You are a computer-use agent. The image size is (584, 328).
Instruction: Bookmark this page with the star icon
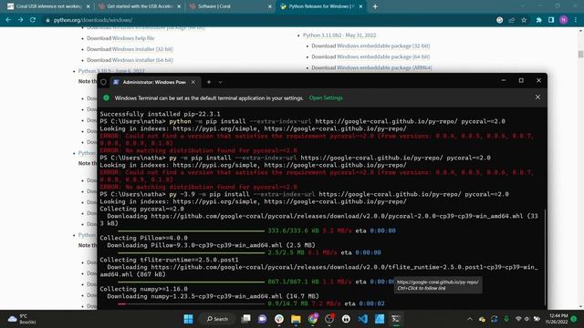tap(524, 20)
